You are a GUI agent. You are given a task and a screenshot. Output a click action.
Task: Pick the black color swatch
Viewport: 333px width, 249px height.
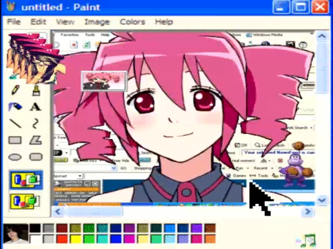point(35,228)
